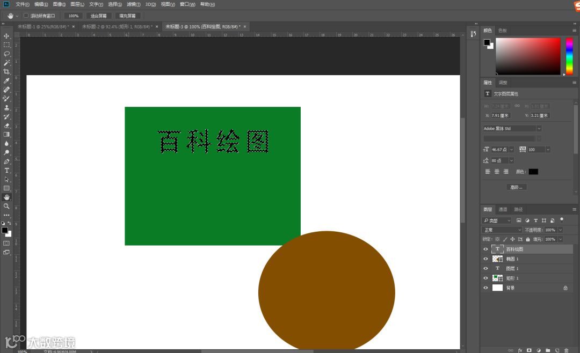Select the Dodge tool
Viewport: 580px width, 353px height.
tap(6, 152)
